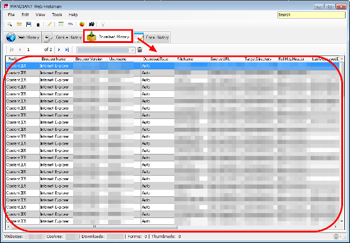Go to the first page of results
This screenshot has width=350, height=243.
(x=12, y=49)
